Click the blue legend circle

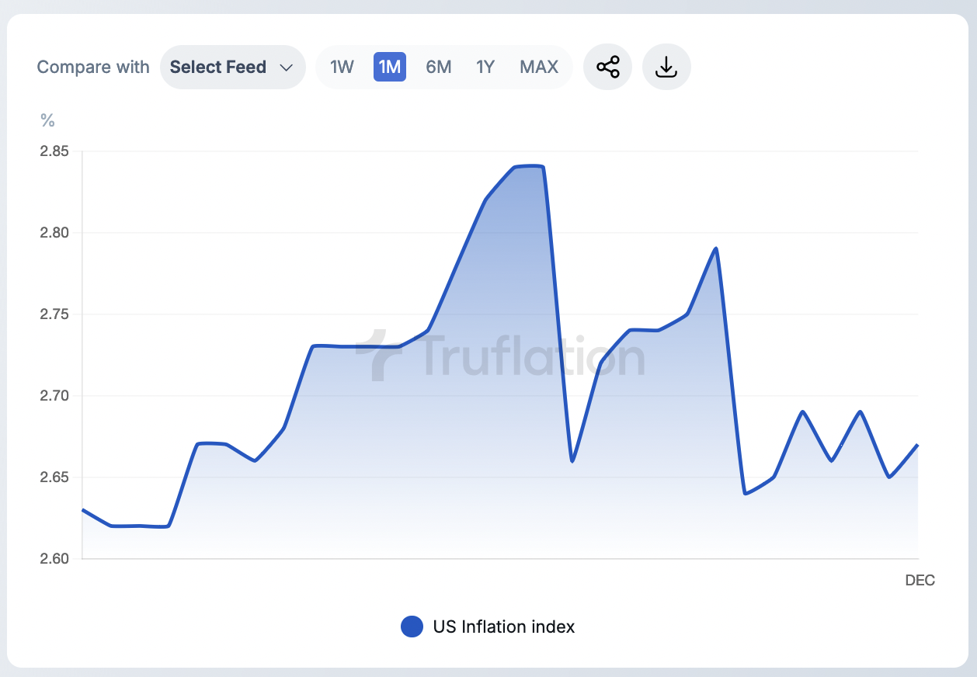click(412, 627)
